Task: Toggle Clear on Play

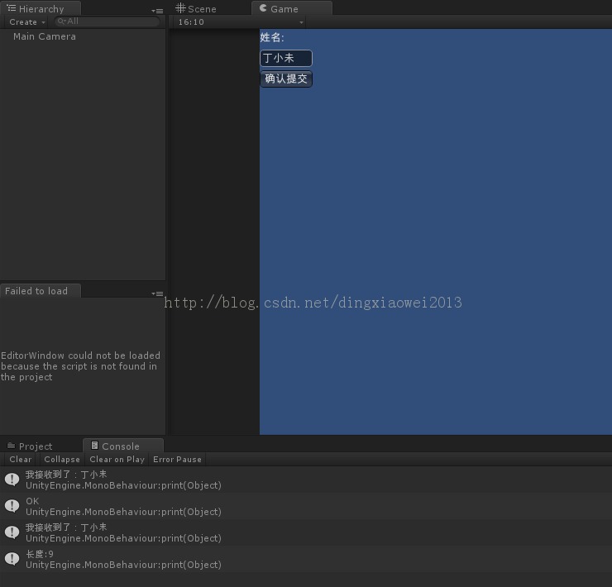Action: click(x=117, y=459)
